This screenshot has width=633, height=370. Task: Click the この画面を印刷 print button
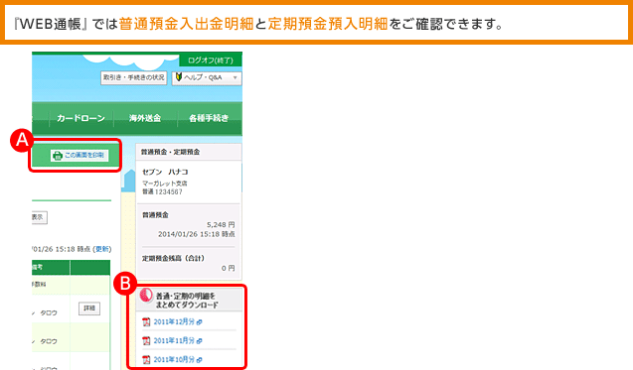pos(79,155)
